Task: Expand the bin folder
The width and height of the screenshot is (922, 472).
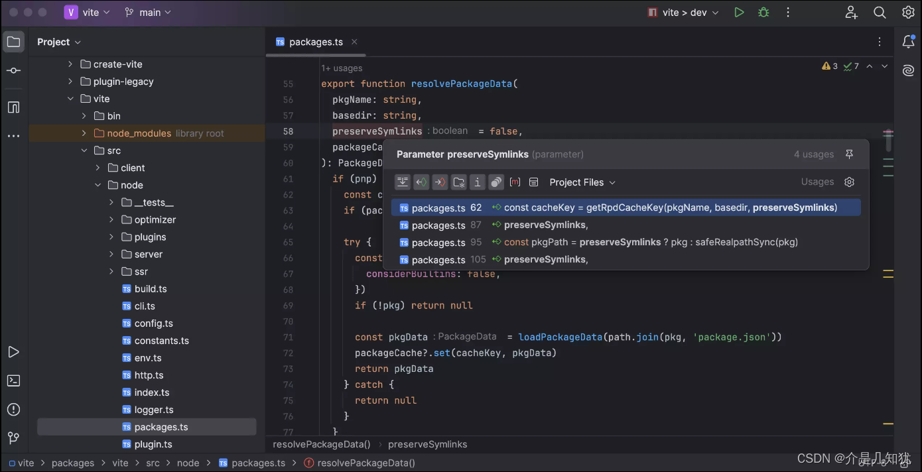Action: (84, 116)
